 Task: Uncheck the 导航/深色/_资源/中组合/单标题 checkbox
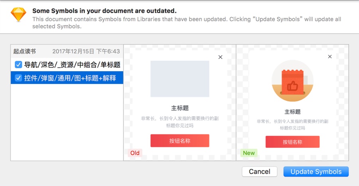[18, 64]
